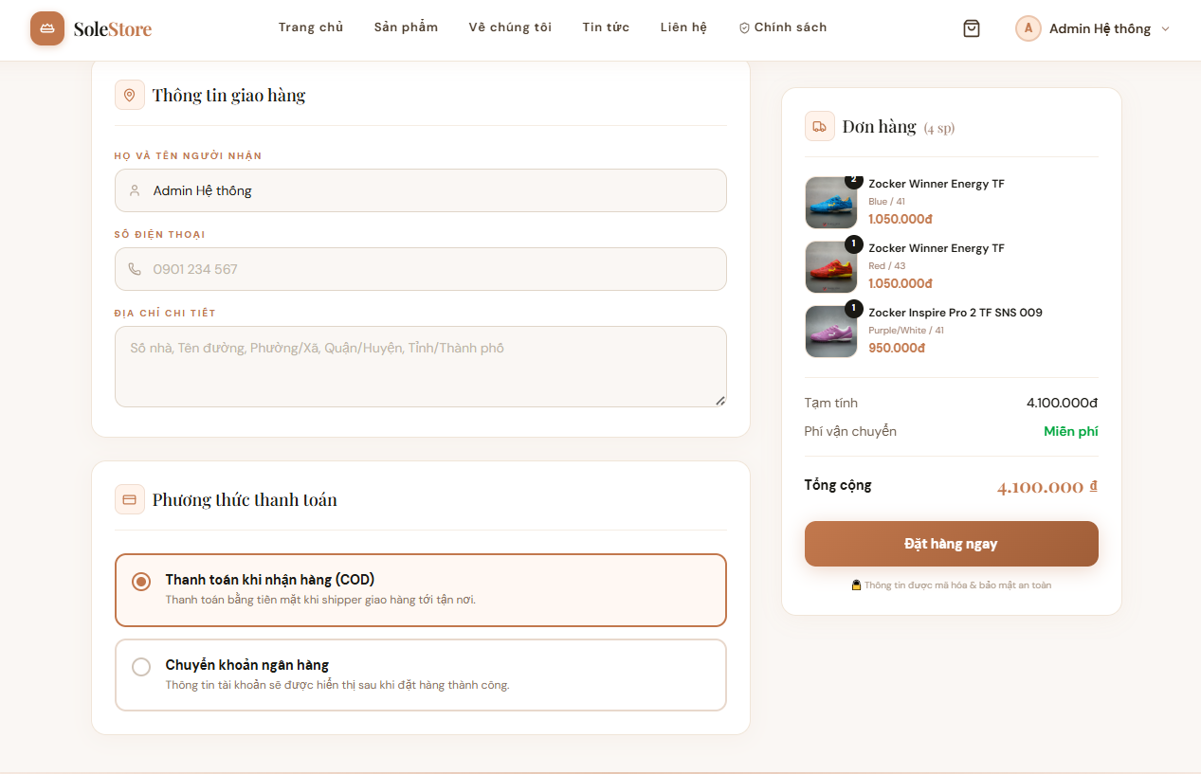Viewport: 1201px width, 774px height.
Task: Click the purple Zocker Inspire shoe thumbnail
Action: click(x=830, y=332)
